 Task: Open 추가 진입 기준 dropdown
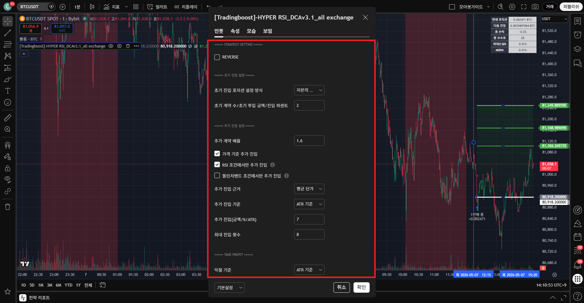click(309, 204)
